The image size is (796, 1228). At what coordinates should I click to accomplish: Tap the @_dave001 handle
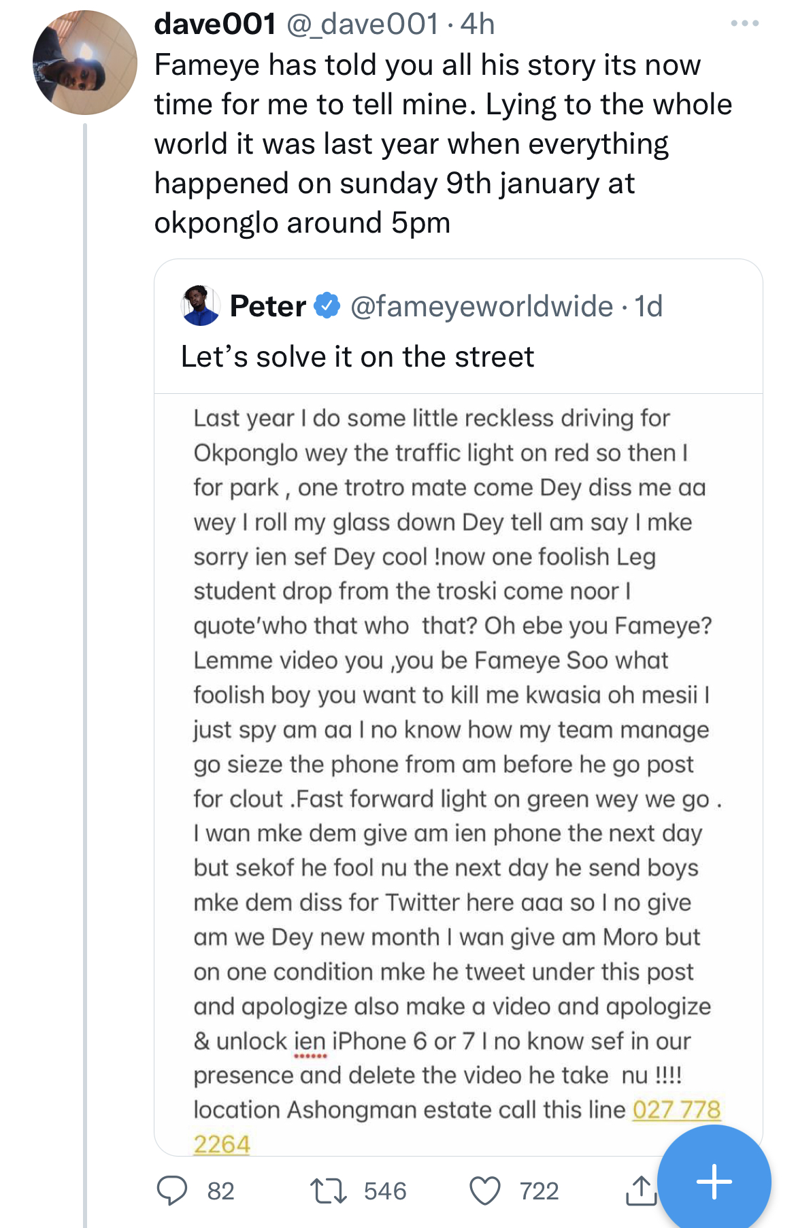[x=363, y=24]
